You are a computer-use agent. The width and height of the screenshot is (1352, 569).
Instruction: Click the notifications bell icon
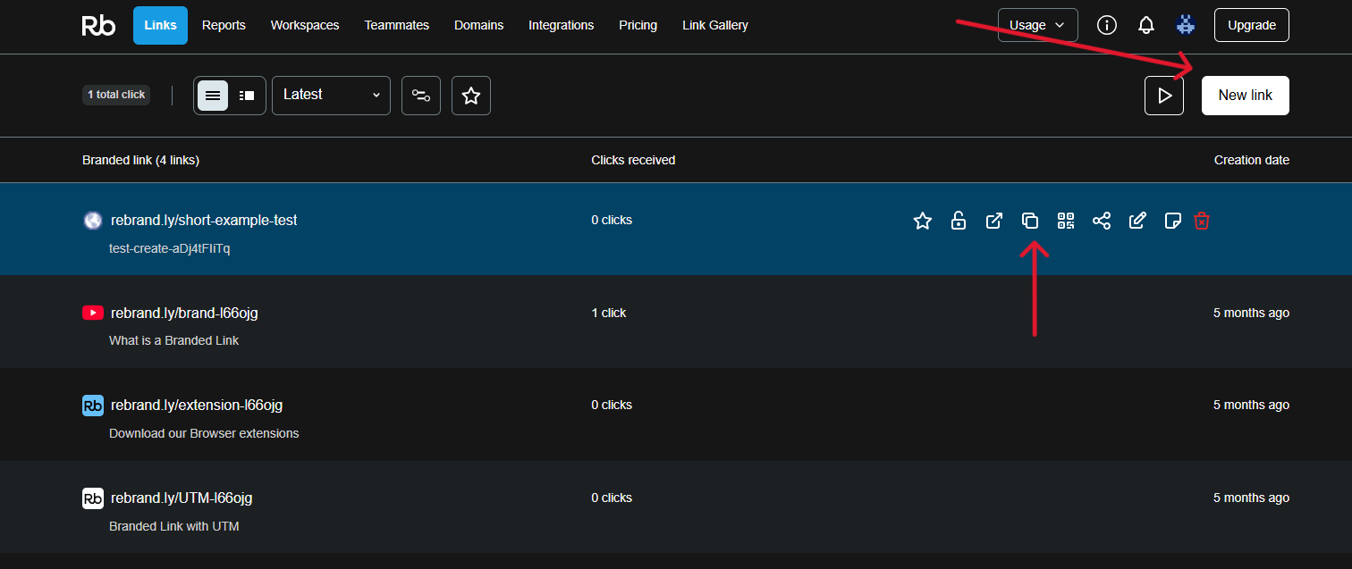pos(1146,25)
